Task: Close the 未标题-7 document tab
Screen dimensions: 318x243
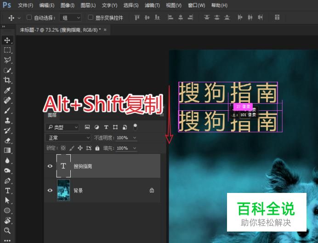Action: tap(105, 30)
